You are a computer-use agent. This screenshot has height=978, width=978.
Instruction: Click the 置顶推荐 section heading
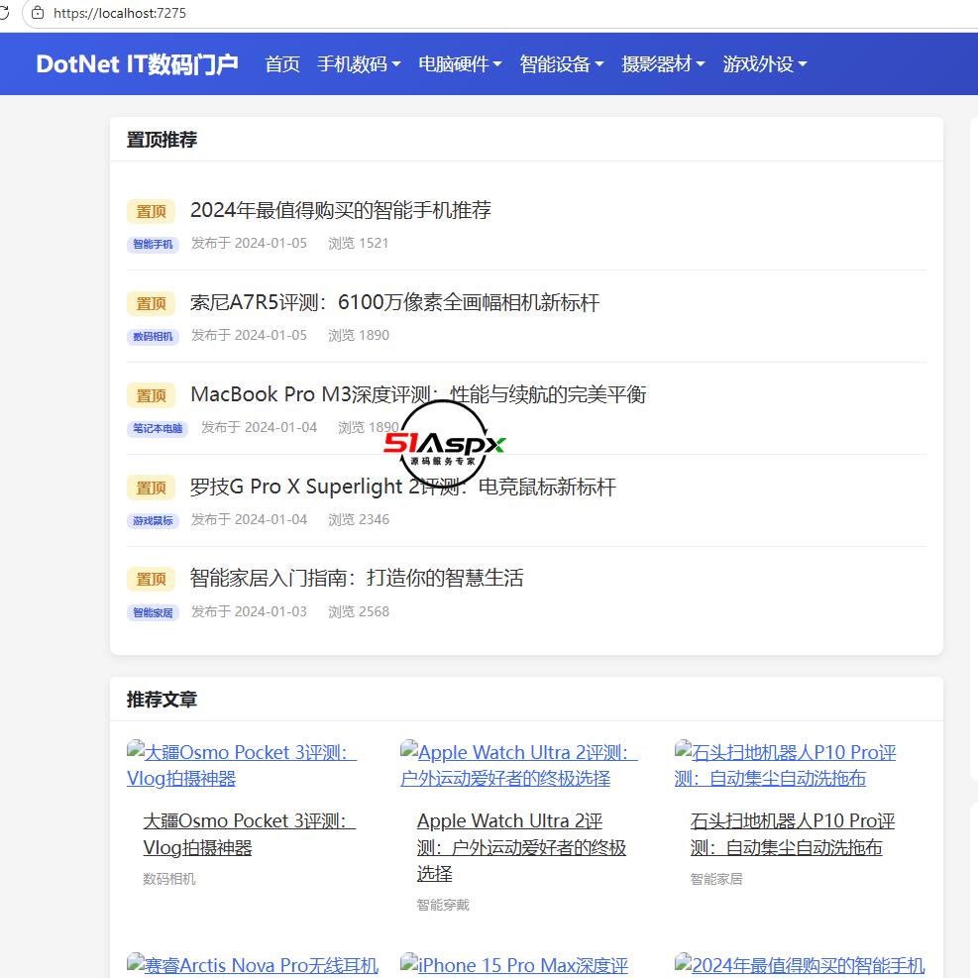pos(162,139)
